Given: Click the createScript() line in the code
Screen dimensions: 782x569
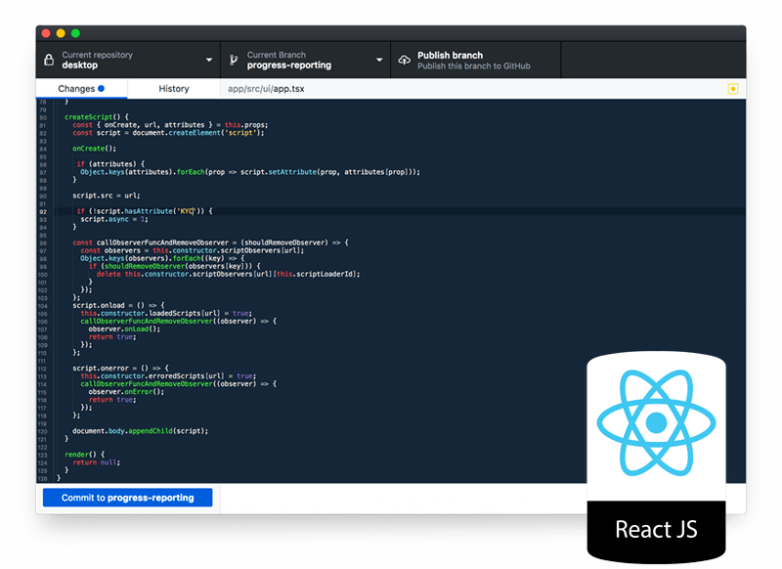Looking at the screenshot, I should [96, 116].
